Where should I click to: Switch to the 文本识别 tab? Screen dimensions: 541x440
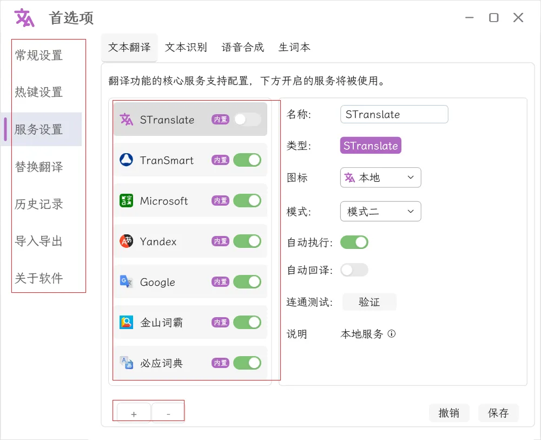tap(186, 47)
